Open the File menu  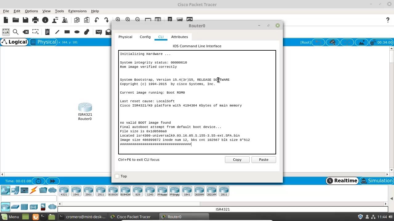pos(6,11)
